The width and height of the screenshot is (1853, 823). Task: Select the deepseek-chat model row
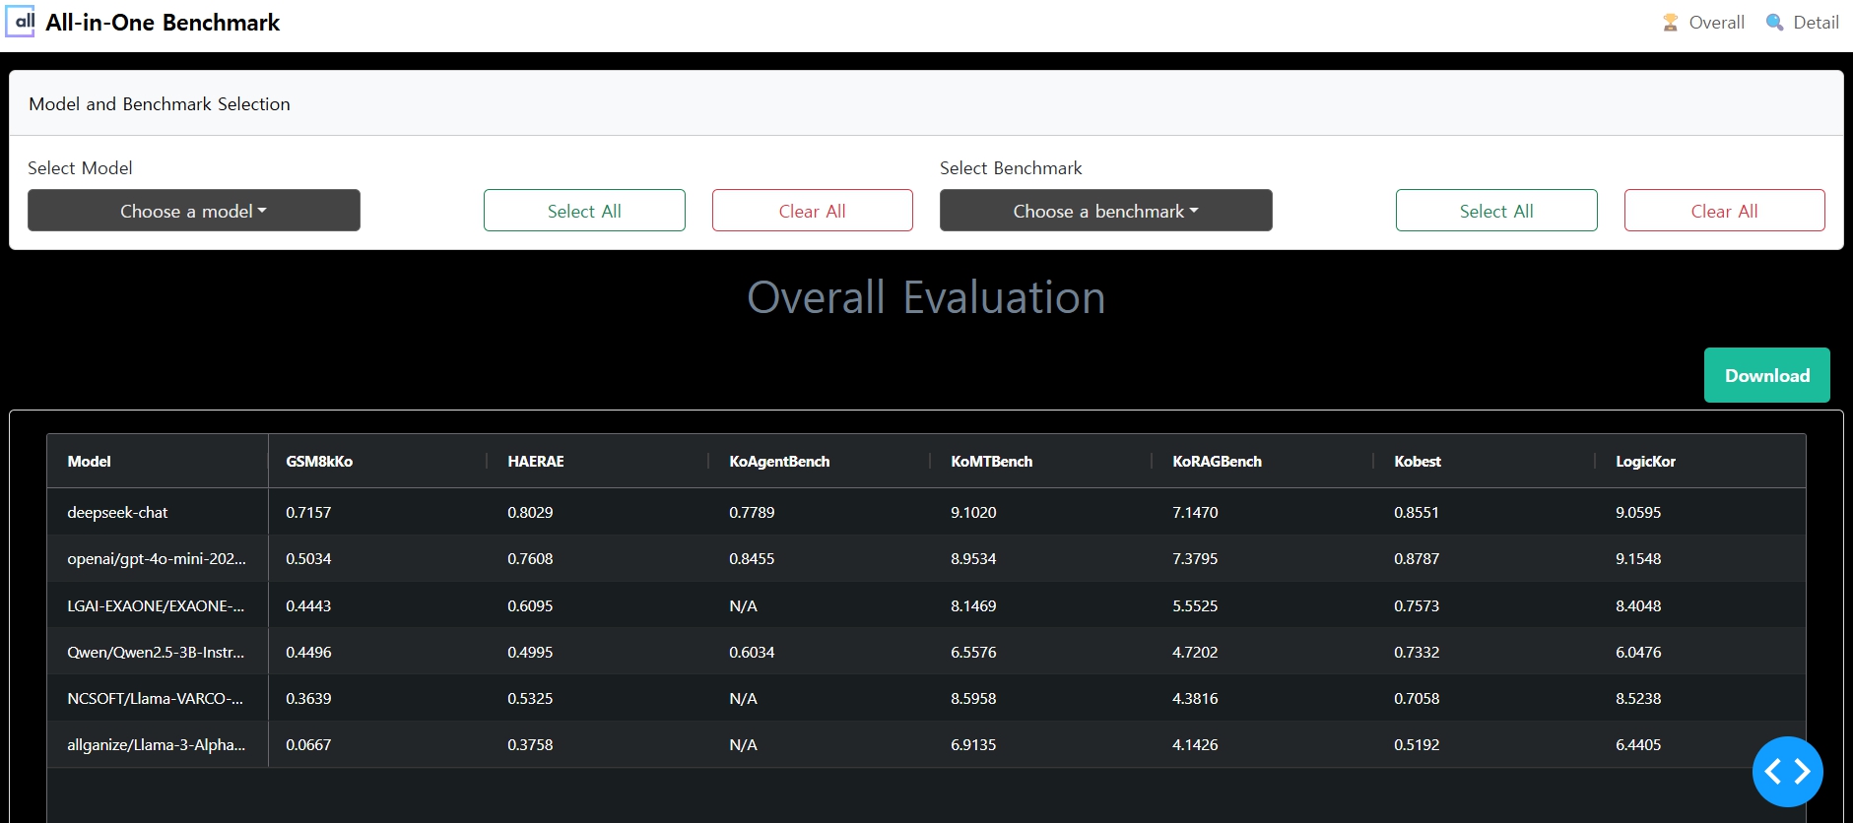tap(117, 512)
